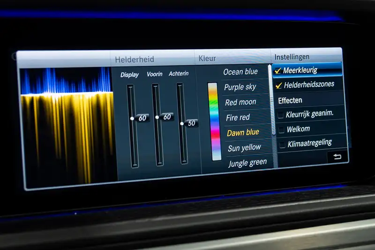Image resolution: width=375 pixels, height=250 pixels.
Task: Click the back arrow return icon
Action: (337, 157)
